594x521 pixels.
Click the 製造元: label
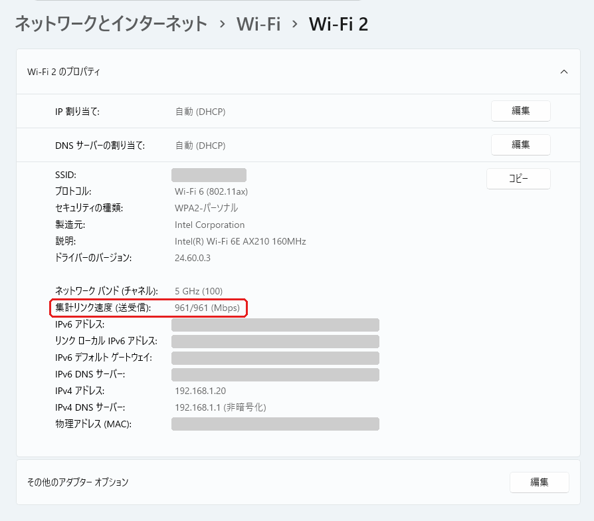(70, 225)
